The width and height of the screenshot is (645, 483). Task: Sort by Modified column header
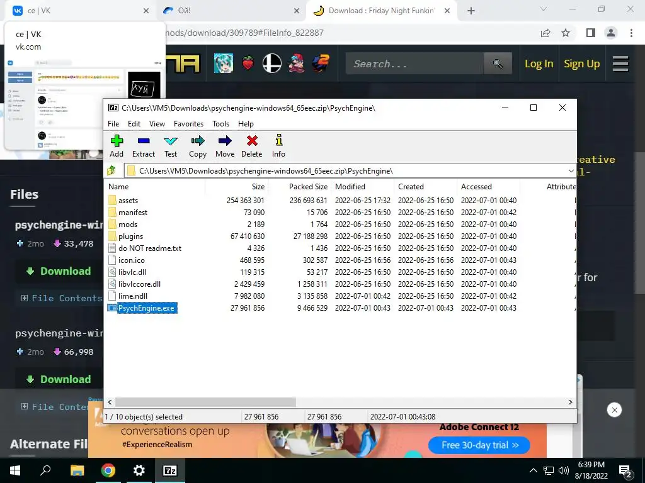[x=363, y=186]
